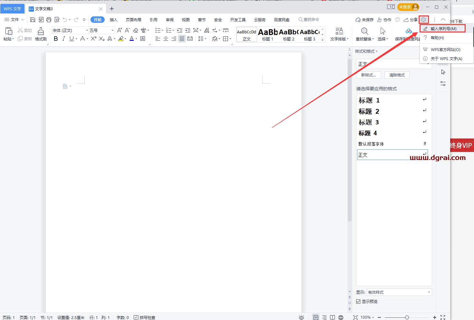Click the print icon in the quick access bar
The height and width of the screenshot is (320, 474).
coord(49,20)
